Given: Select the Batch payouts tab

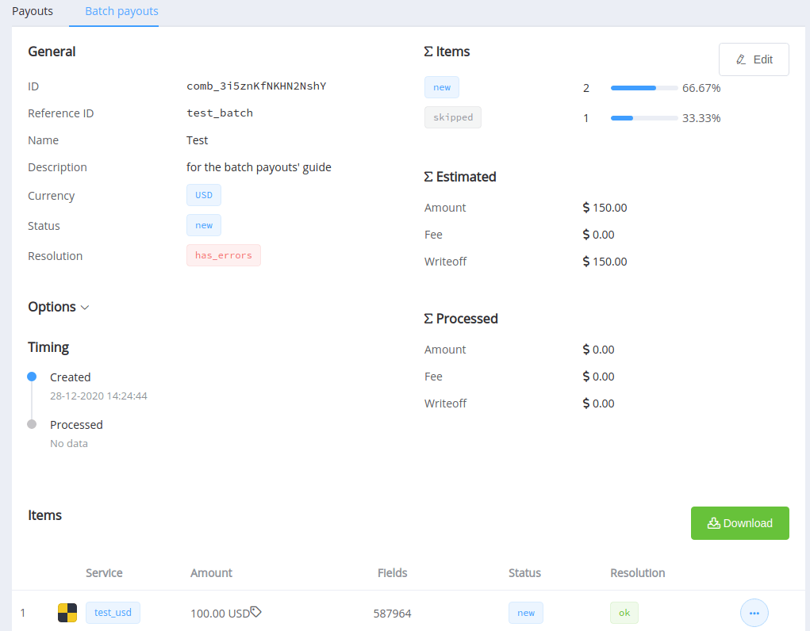Looking at the screenshot, I should point(121,12).
